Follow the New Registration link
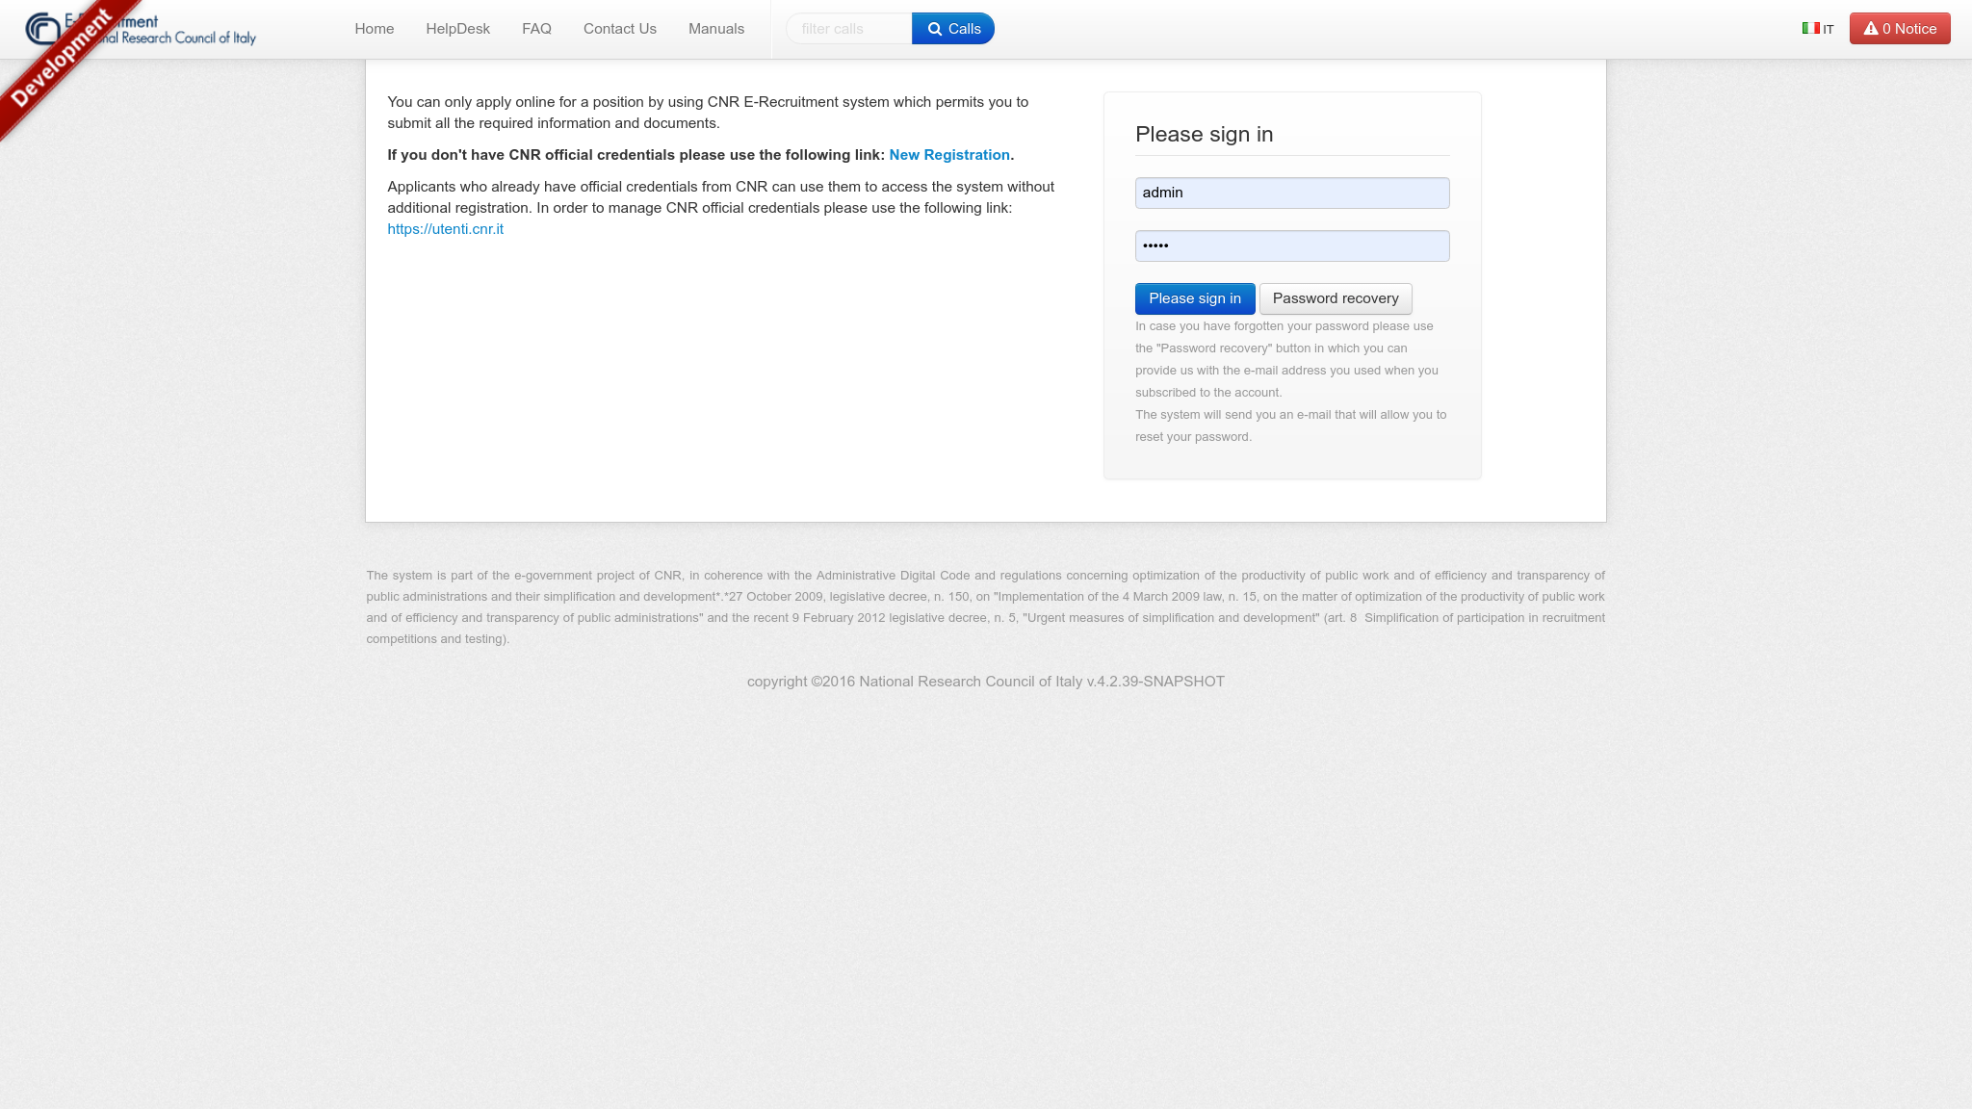The width and height of the screenshot is (1972, 1109). pyautogui.click(x=948, y=155)
